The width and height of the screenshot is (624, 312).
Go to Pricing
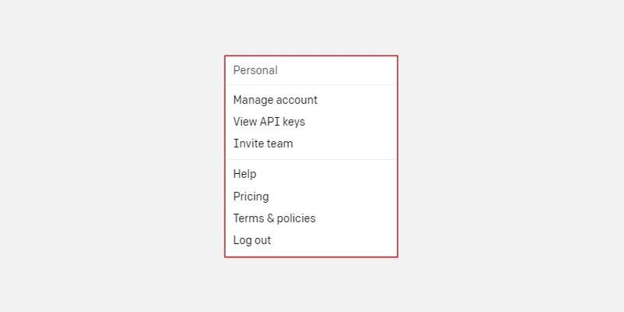point(251,197)
